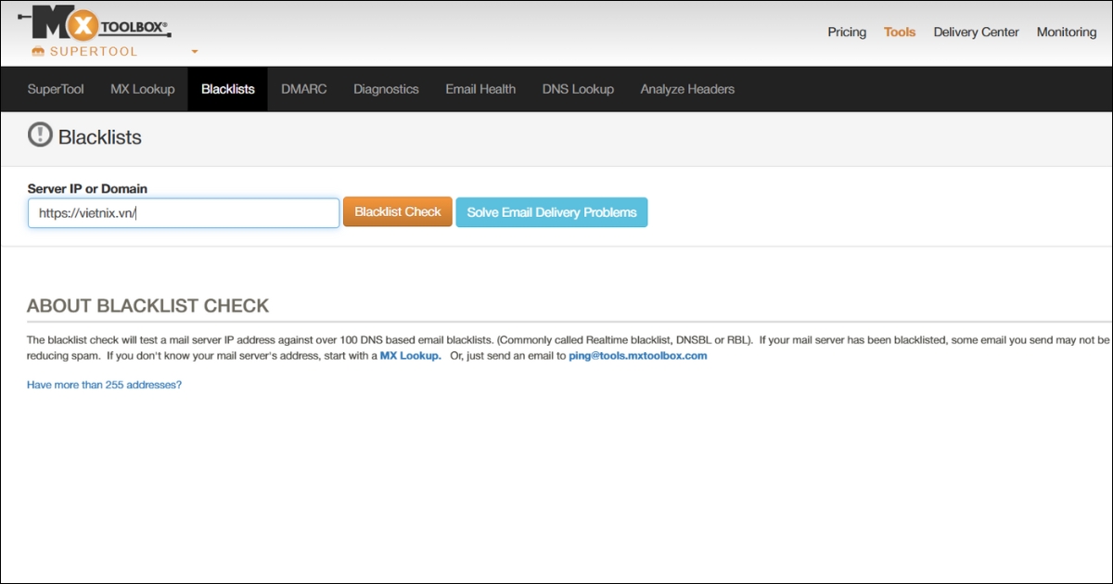Open 'Have more than 255 addresses?' link
This screenshot has width=1113, height=584.
(x=104, y=384)
